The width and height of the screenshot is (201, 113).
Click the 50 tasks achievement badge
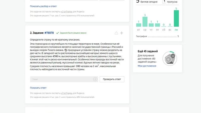[x=170, y=59]
